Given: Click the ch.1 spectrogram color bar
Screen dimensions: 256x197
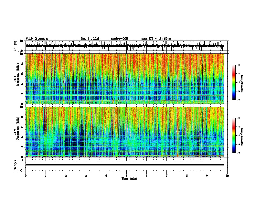Looking at the screenshot, I should click(x=234, y=82).
